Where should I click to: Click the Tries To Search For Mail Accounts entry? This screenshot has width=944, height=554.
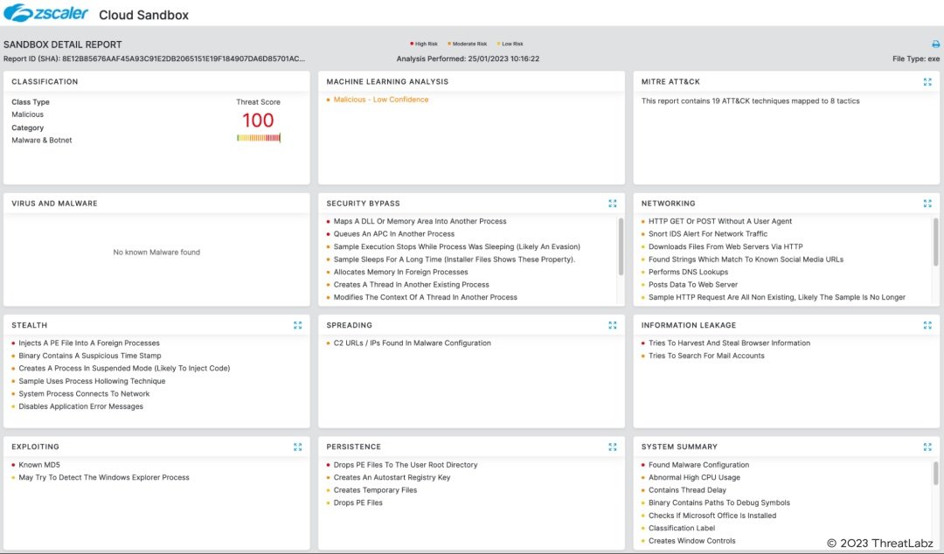706,356
